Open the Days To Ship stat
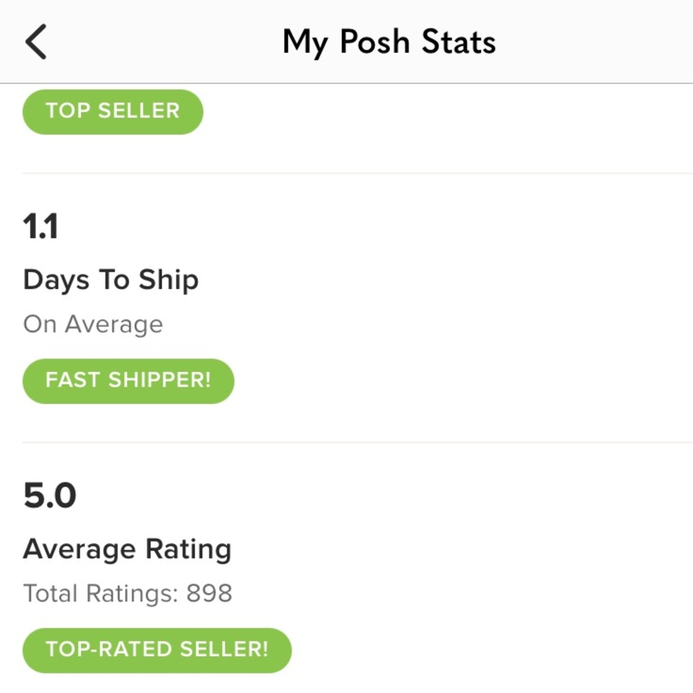This screenshot has height=693, width=693. [x=111, y=280]
